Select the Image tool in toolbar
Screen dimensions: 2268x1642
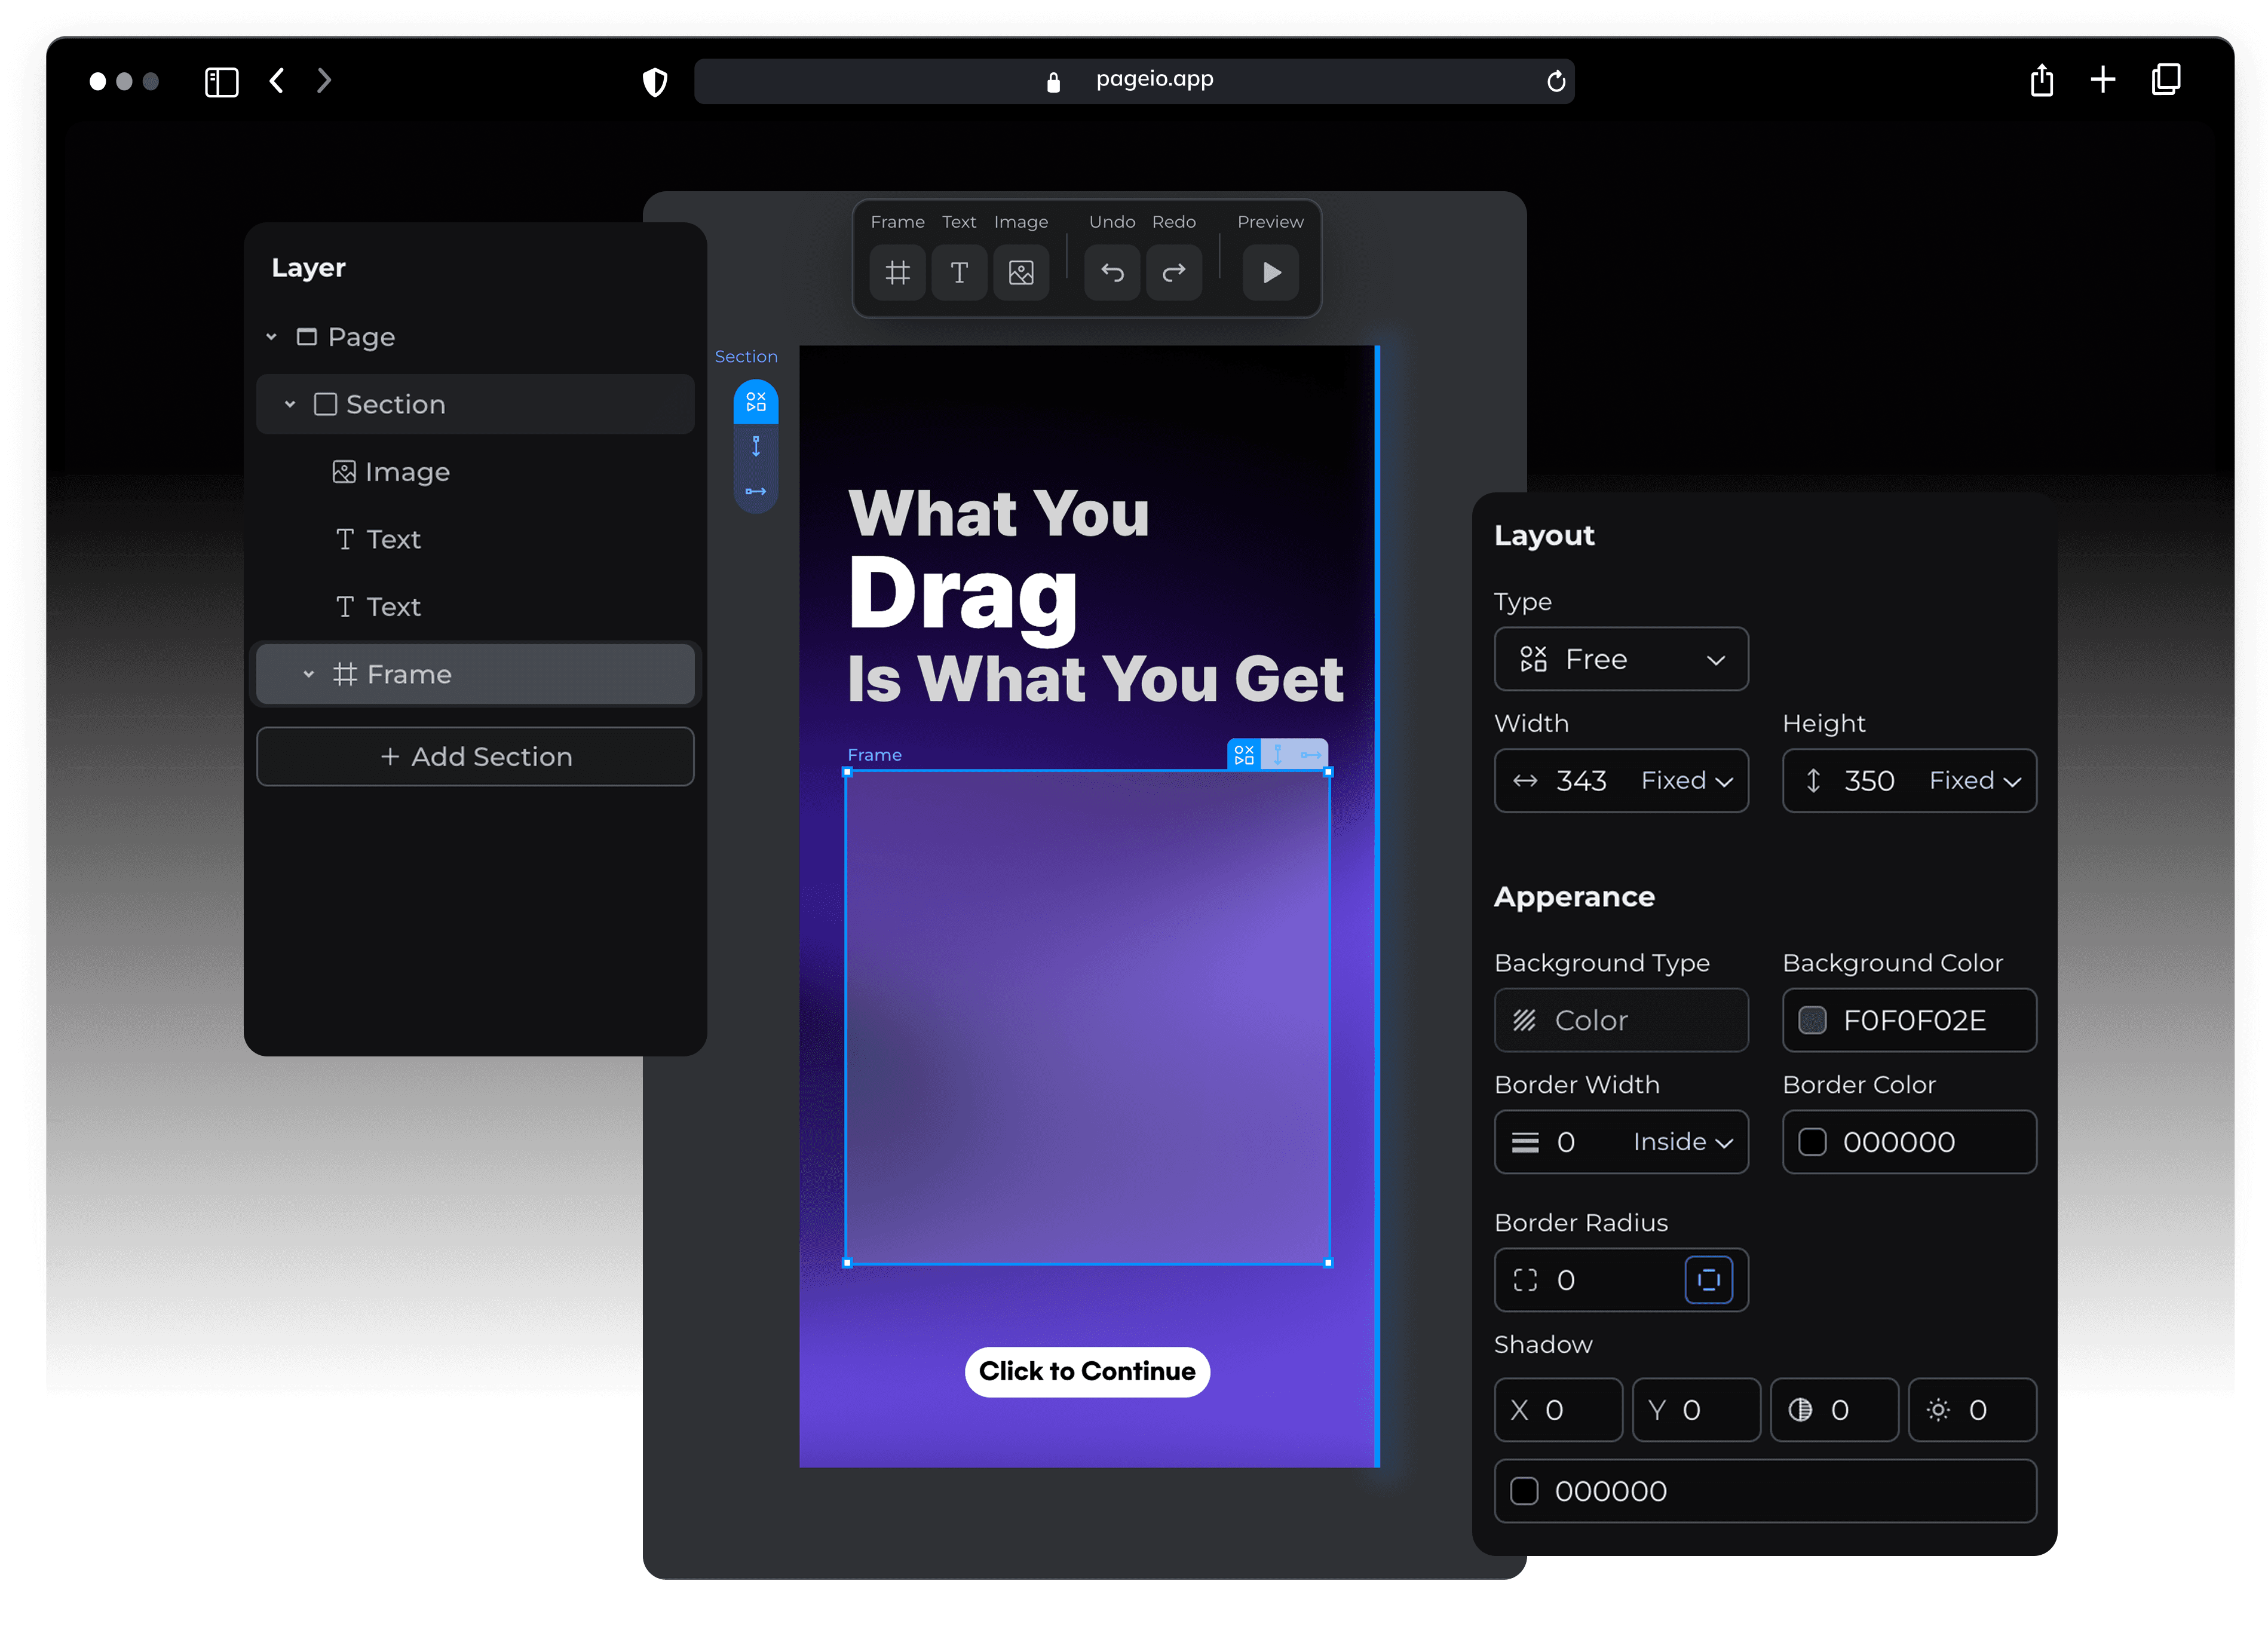(x=1021, y=272)
